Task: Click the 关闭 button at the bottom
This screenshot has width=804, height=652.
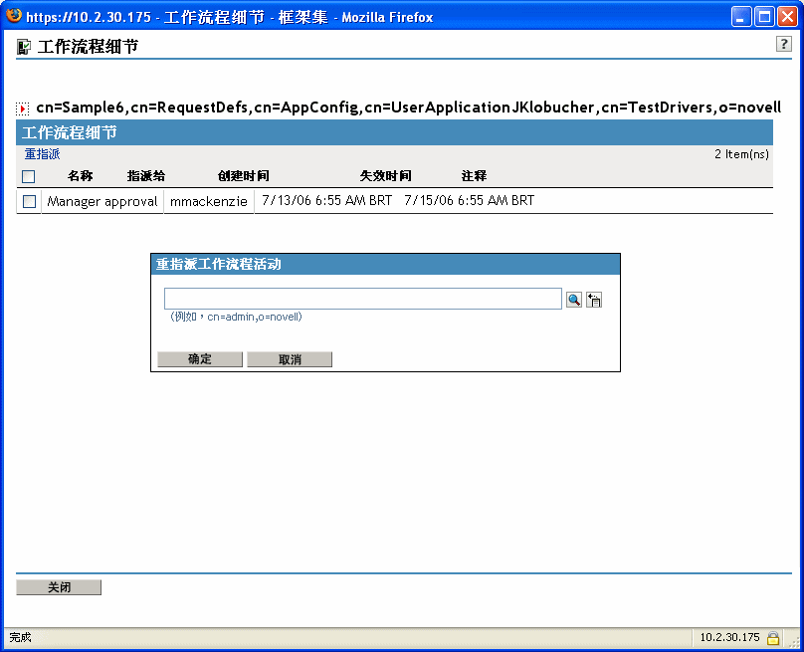Action: pos(58,586)
